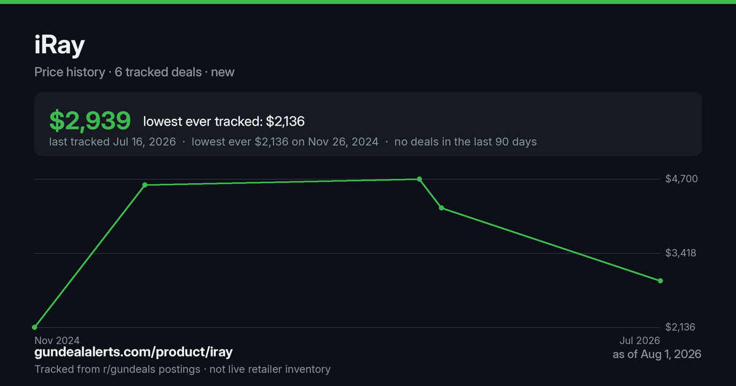
Task: Click the 'no deals in the last 90 days' note
Action: (x=466, y=142)
